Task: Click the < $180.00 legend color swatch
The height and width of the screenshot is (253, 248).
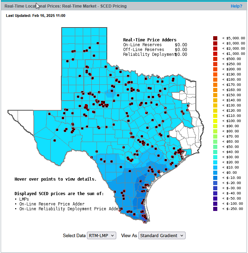Action: pyautogui.click(x=215, y=80)
